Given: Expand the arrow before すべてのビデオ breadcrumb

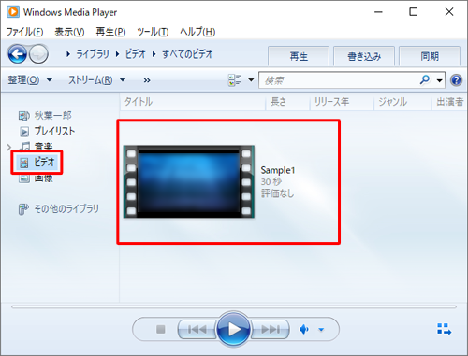Looking at the screenshot, I should (x=154, y=54).
